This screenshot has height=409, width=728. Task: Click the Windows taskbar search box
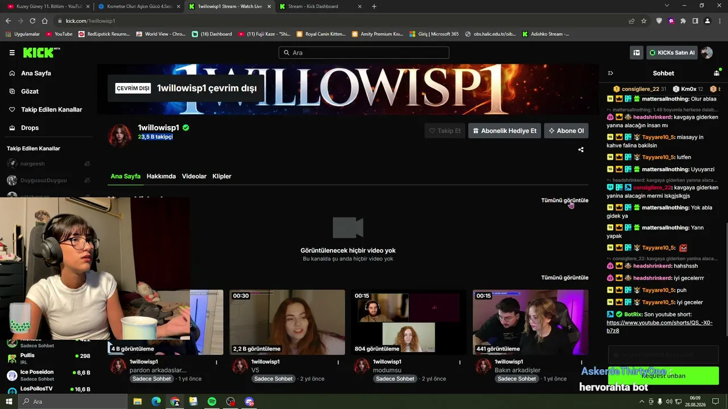click(x=73, y=402)
